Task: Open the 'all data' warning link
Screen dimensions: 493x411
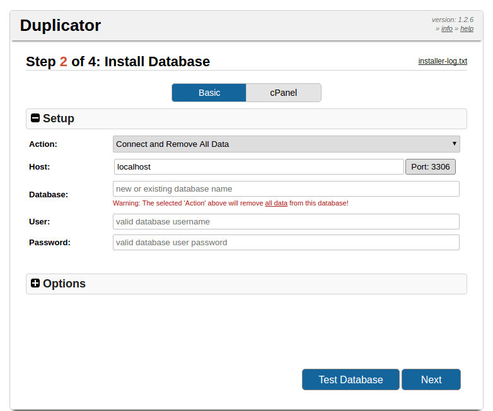Action: 276,203
